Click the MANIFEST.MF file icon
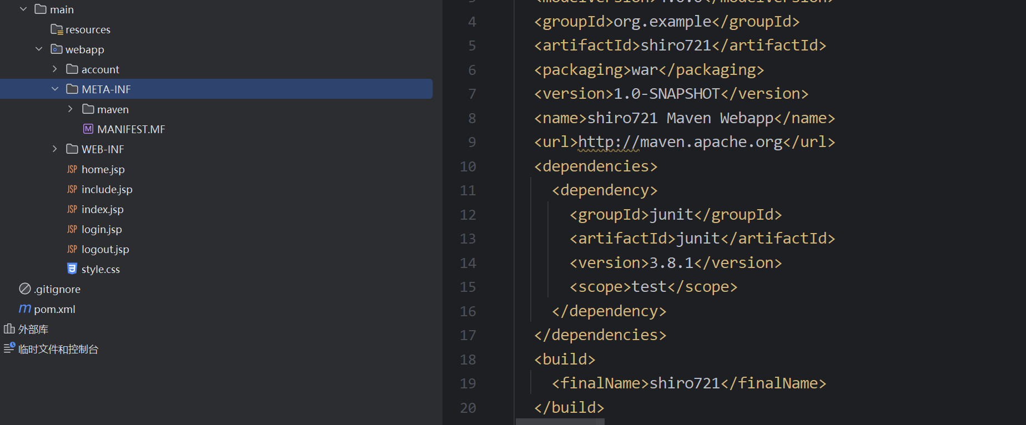This screenshot has width=1026, height=425. (88, 129)
